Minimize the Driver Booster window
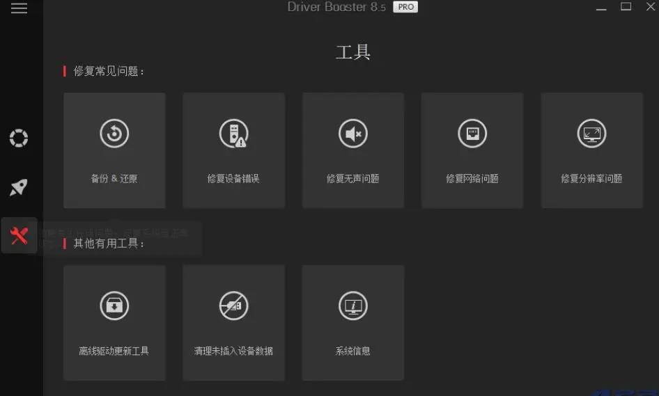The image size is (659, 396). pyautogui.click(x=602, y=7)
